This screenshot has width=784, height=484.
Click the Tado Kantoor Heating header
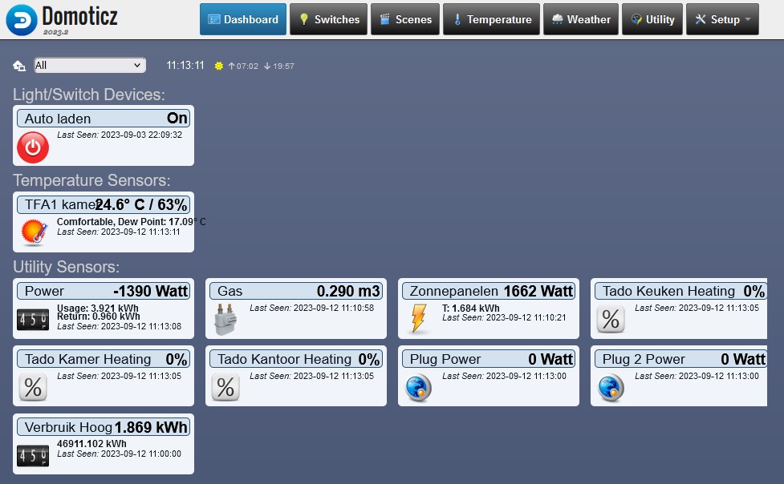[296, 359]
